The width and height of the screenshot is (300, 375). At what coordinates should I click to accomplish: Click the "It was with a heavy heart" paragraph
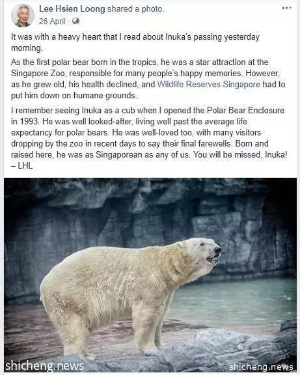coord(135,42)
